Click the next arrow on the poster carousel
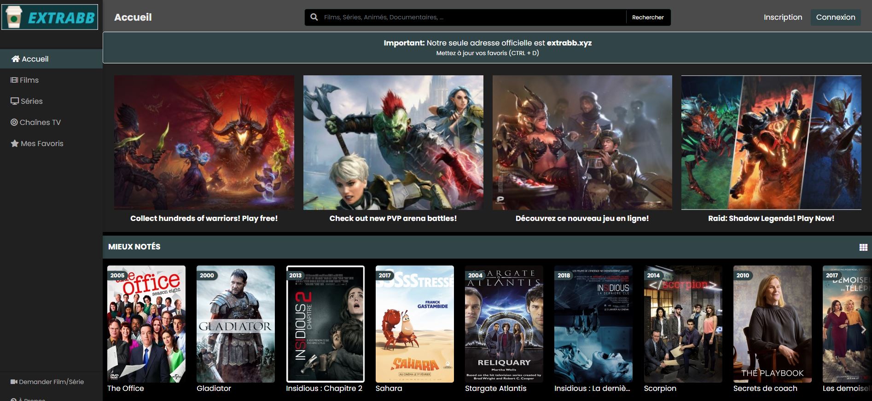Screen dimensions: 872x401 click(863, 330)
